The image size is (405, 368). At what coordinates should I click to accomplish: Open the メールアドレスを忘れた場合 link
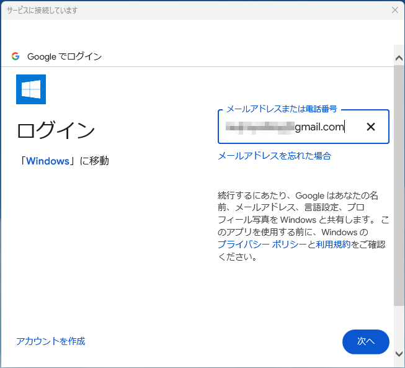coord(275,156)
